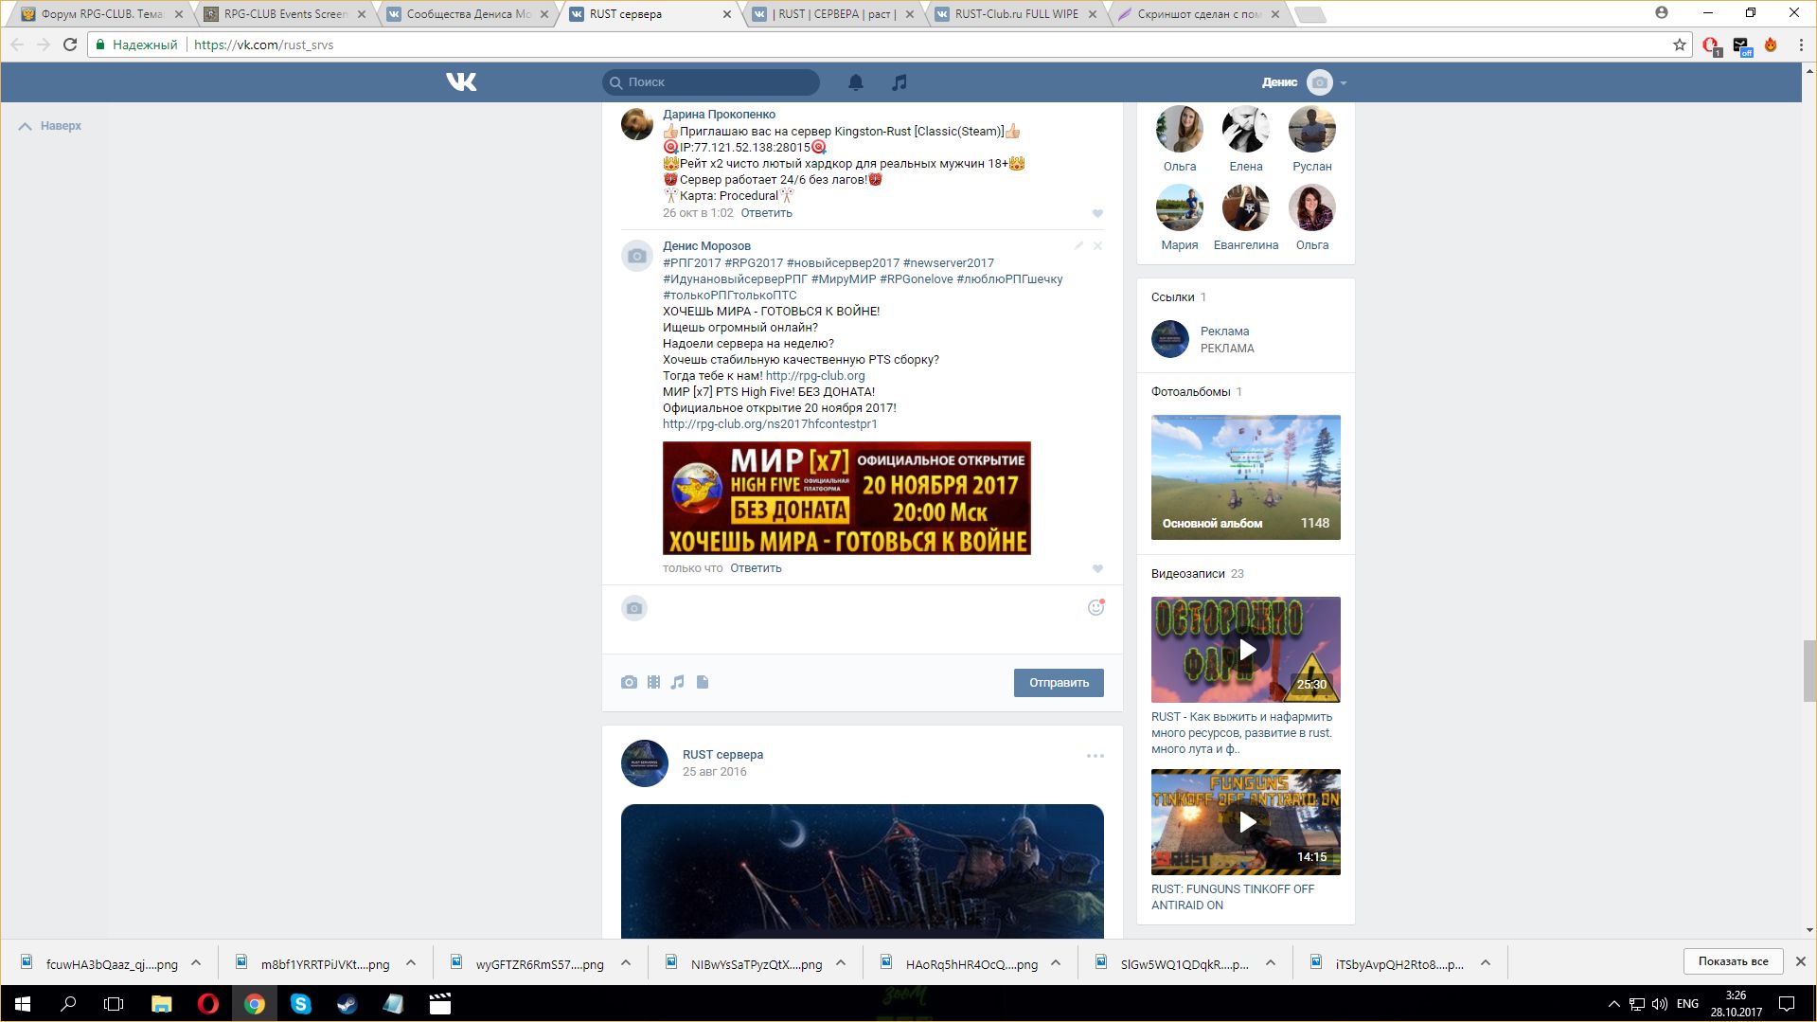
Task: Open the Windows Start menu
Action: point(23,1004)
